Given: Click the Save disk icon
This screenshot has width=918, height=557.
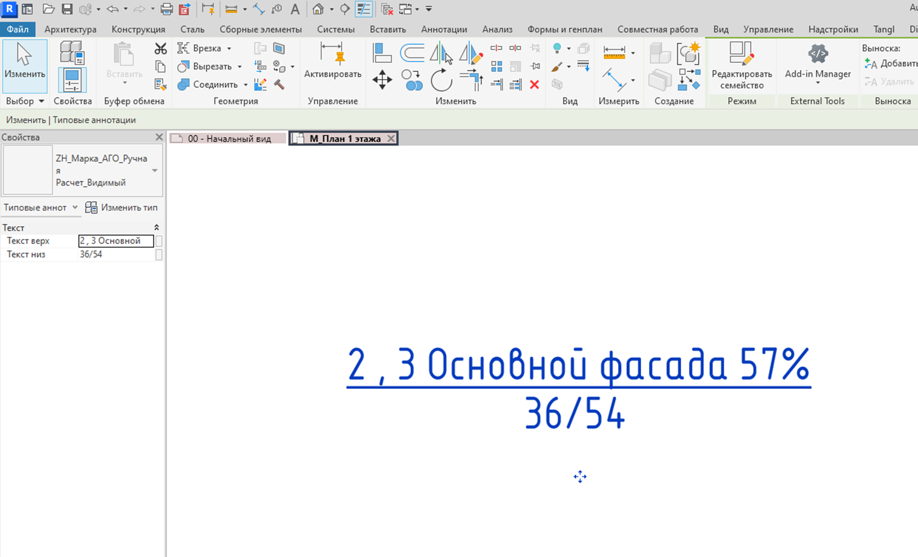Looking at the screenshot, I should [x=67, y=9].
